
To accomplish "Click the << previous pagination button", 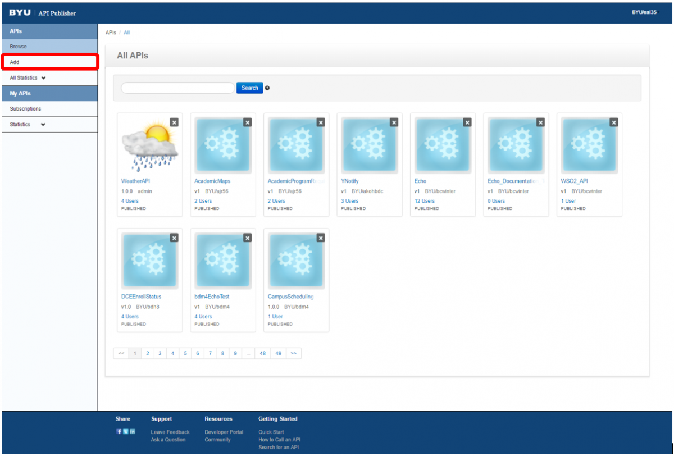I will coord(121,353).
